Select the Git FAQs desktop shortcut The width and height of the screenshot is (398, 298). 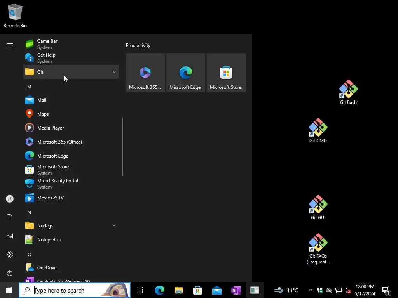pos(318,249)
